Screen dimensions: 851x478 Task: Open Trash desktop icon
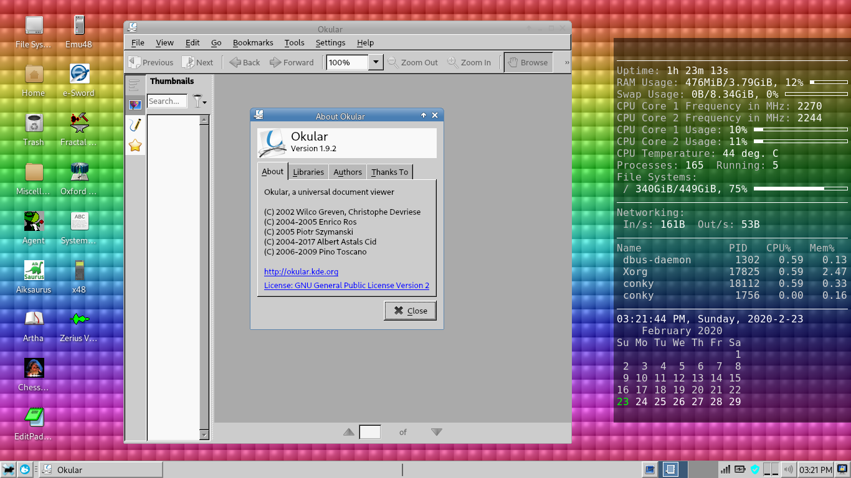coord(34,130)
